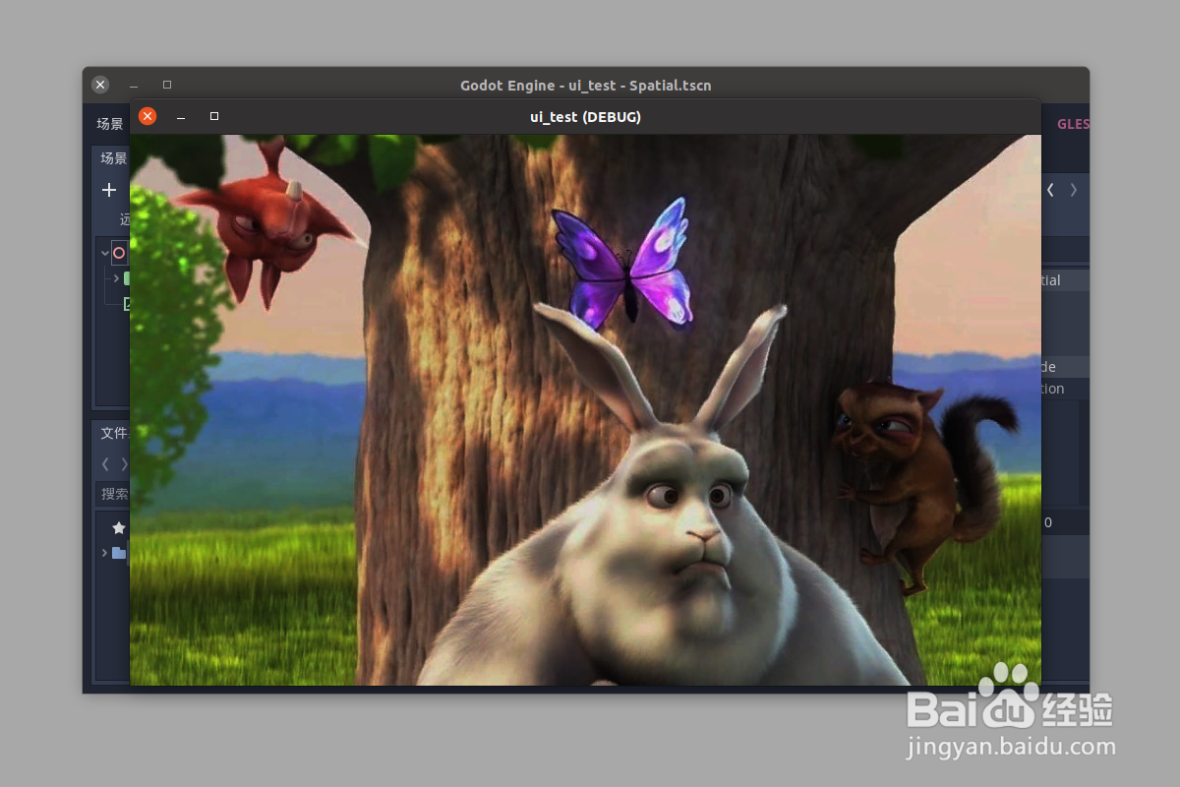
Task: Select the 场景 dock tab
Action: [113, 158]
